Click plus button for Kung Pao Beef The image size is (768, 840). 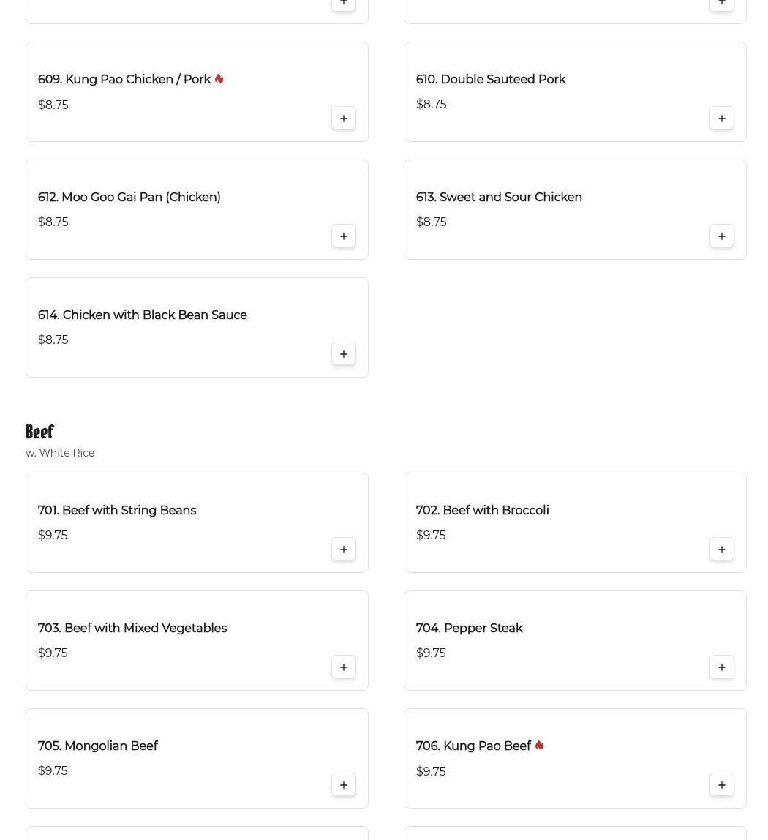coord(721,785)
